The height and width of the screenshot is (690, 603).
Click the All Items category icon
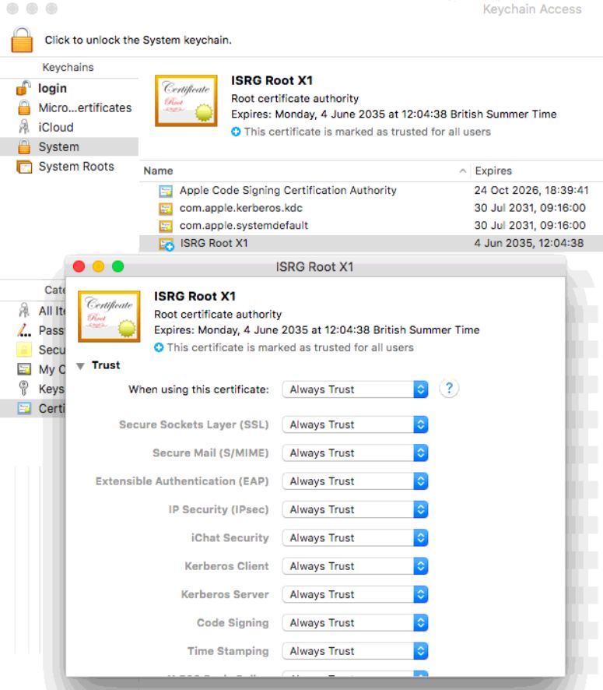(24, 310)
